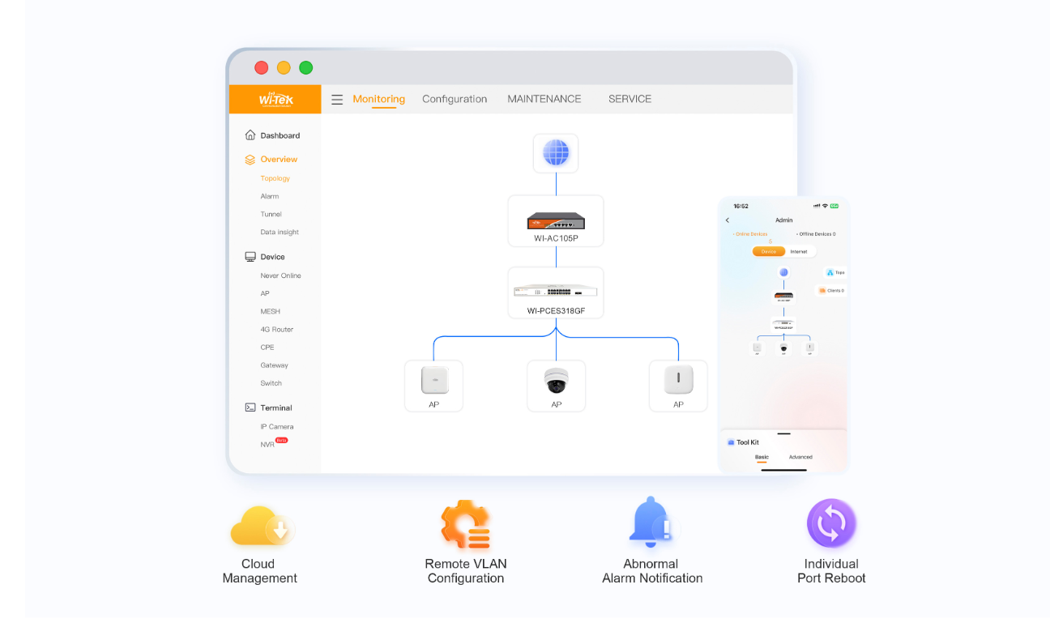Click the green maximize window button
This screenshot has height=623, width=1050.
click(305, 68)
